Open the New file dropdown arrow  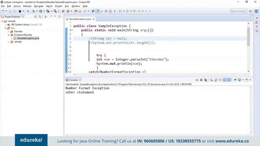[x=6, y=11]
